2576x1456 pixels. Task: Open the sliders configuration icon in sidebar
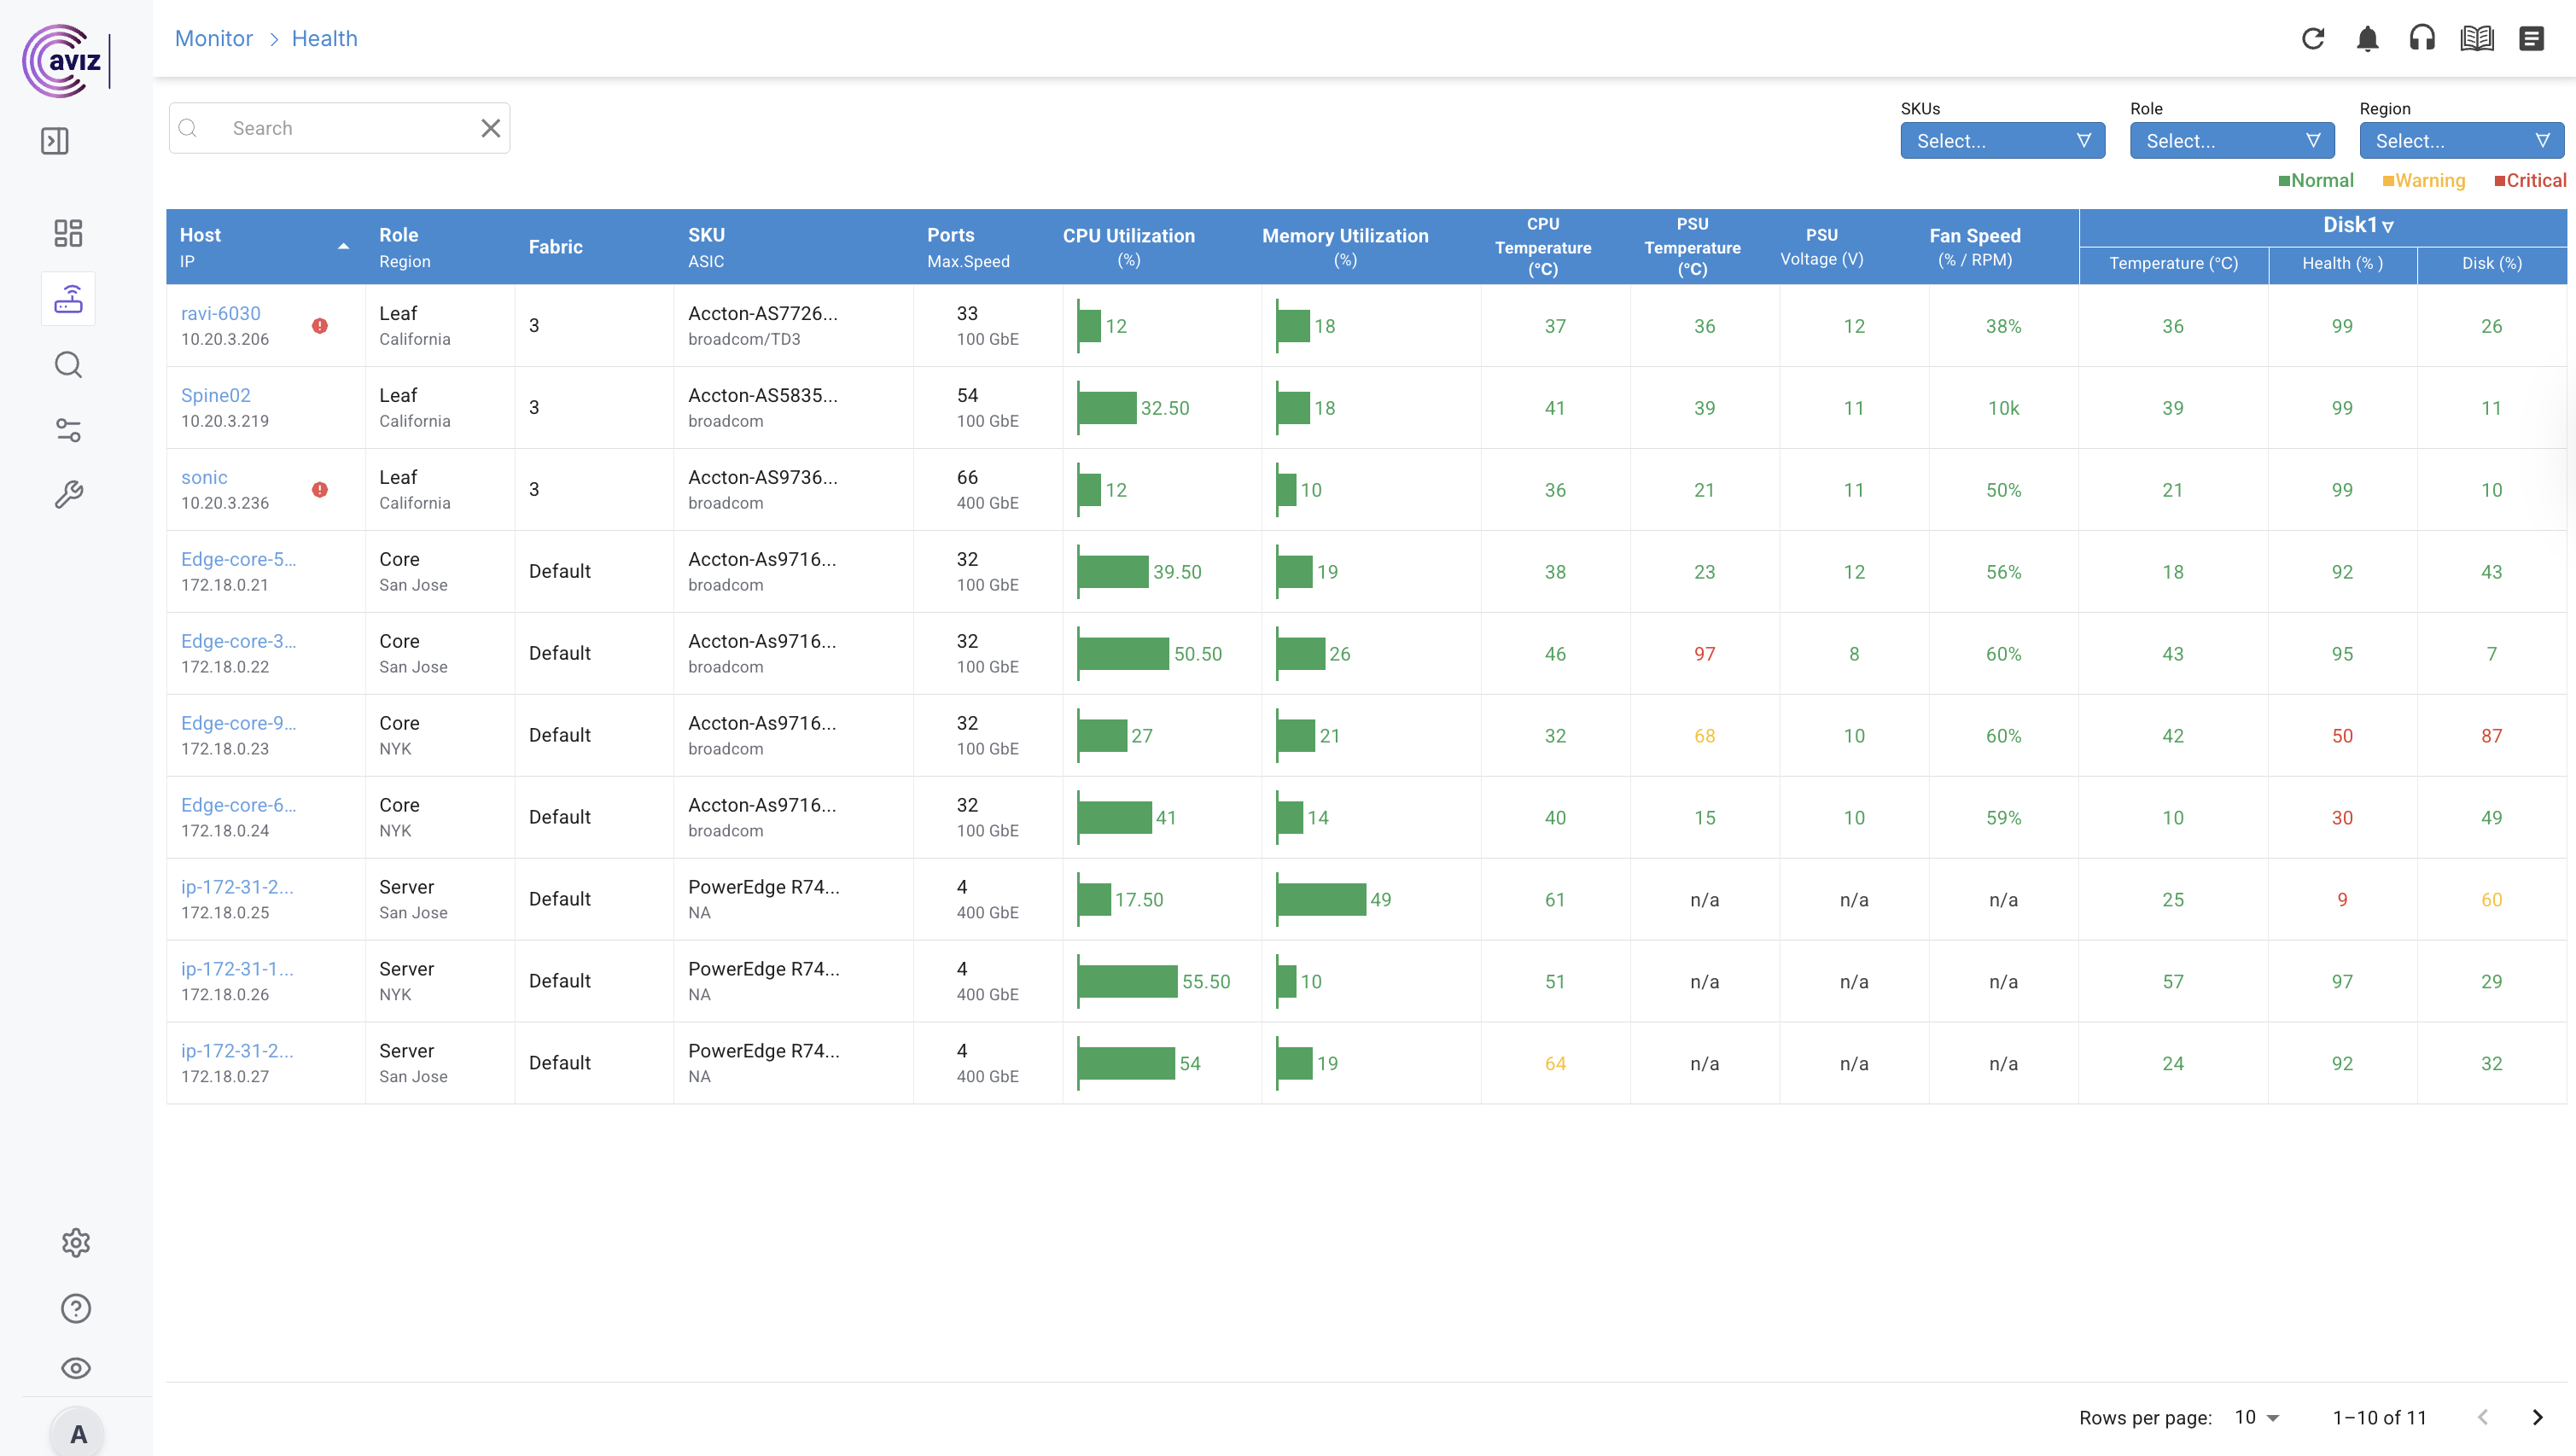pyautogui.click(x=68, y=430)
